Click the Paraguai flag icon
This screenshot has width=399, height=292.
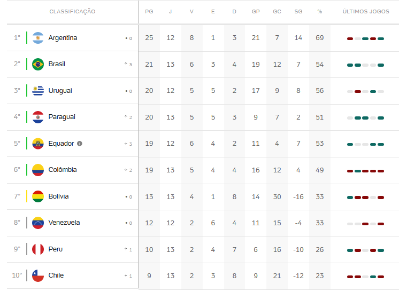coord(38,117)
